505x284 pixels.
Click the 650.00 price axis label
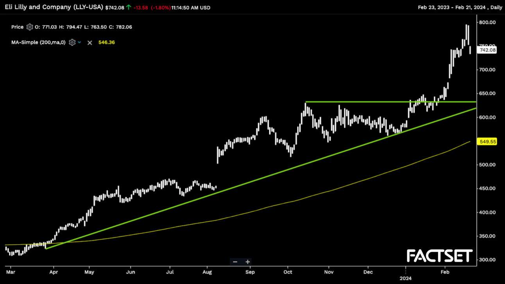coord(487,93)
